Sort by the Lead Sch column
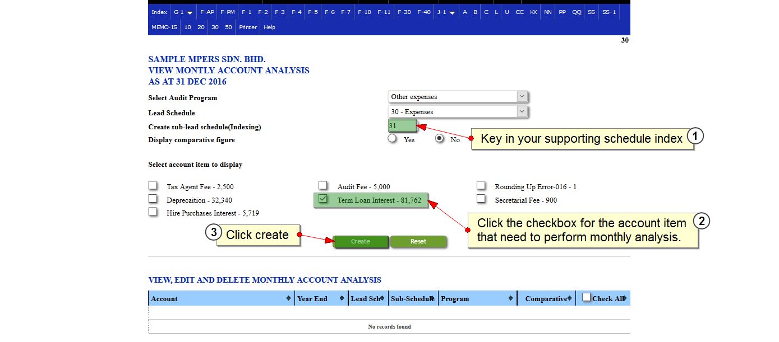The image size is (779, 342). click(x=382, y=299)
